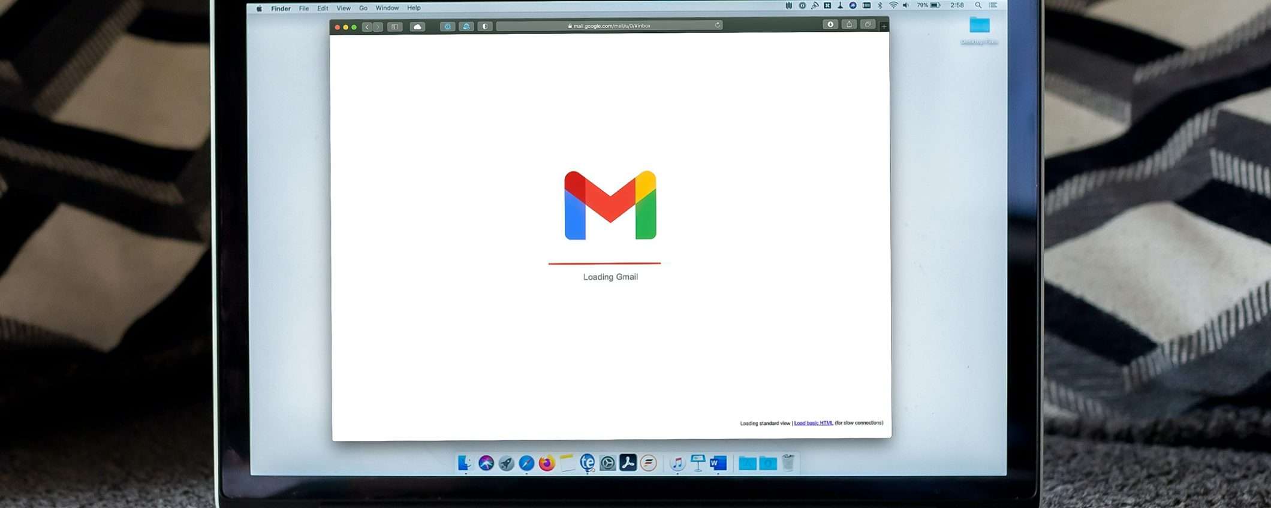Screen dimensions: 1271x508
Task: Click the battery 70% indicator
Action: click(x=929, y=5)
